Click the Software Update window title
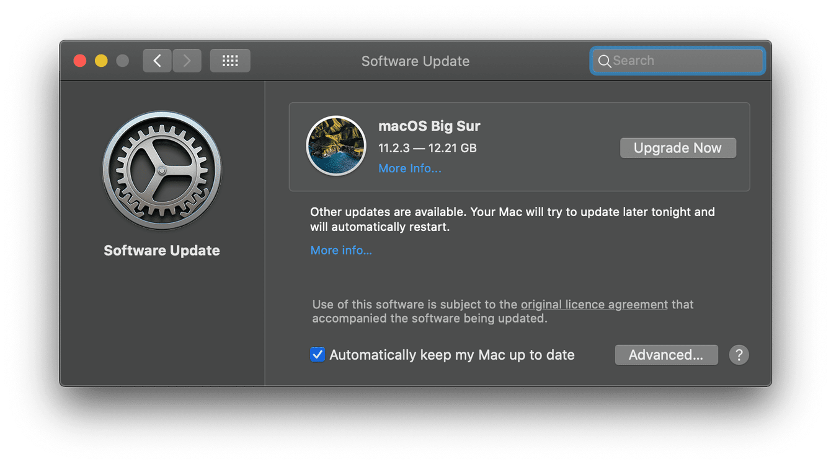The image size is (831, 465). coord(416,61)
